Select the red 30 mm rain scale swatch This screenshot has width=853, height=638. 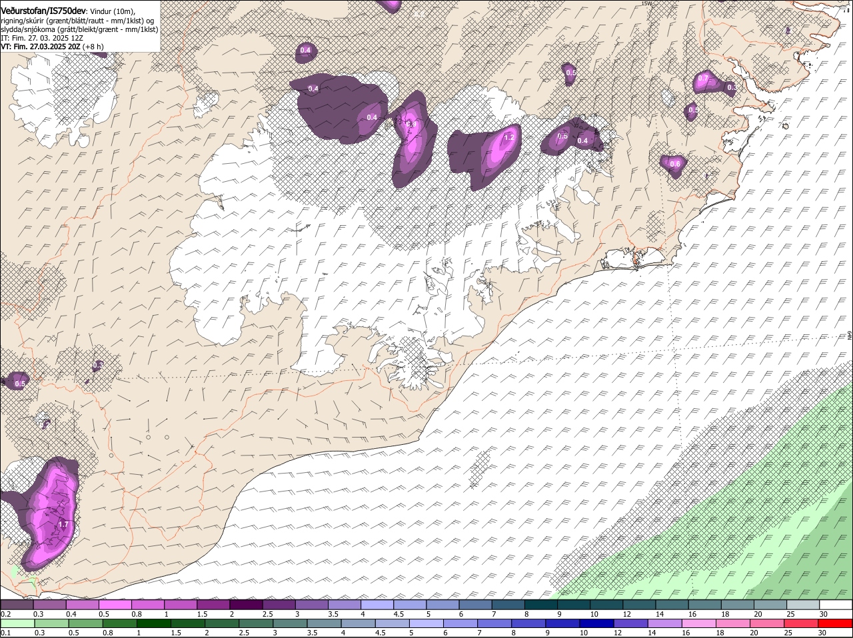point(835,624)
